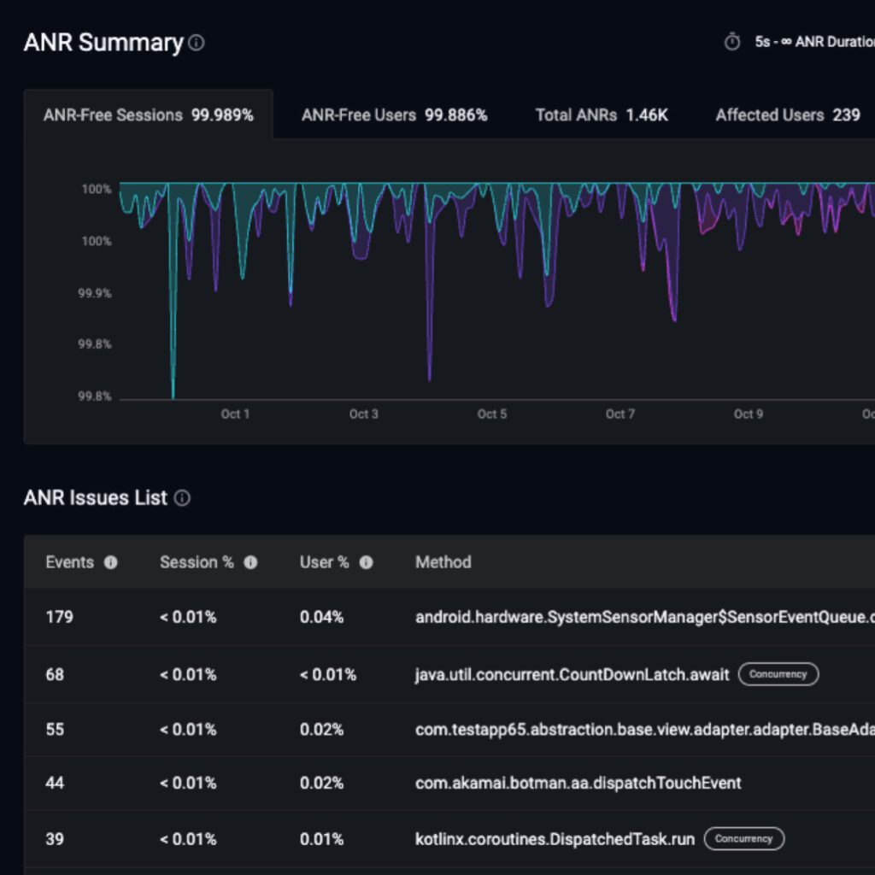Click the info icon on the Events column
This screenshot has width=875, height=875.
coord(111,562)
